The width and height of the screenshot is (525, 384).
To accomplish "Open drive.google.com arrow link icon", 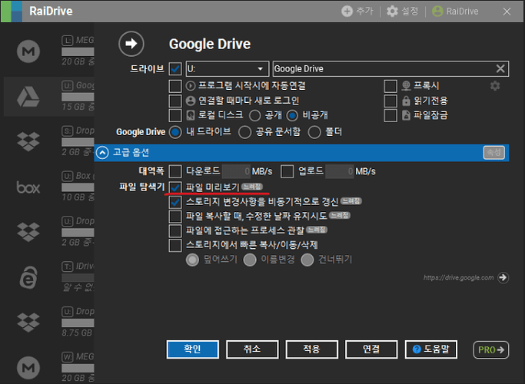I will [x=503, y=277].
